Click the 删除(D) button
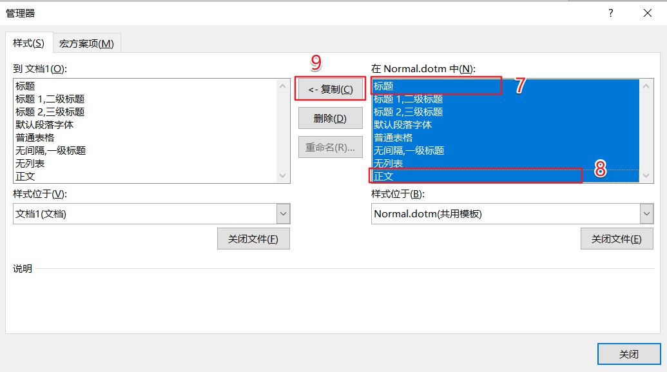The height and width of the screenshot is (372, 667). click(331, 119)
